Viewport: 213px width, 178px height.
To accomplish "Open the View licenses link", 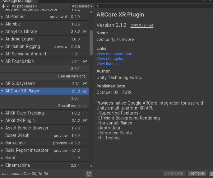I will click(x=109, y=64).
